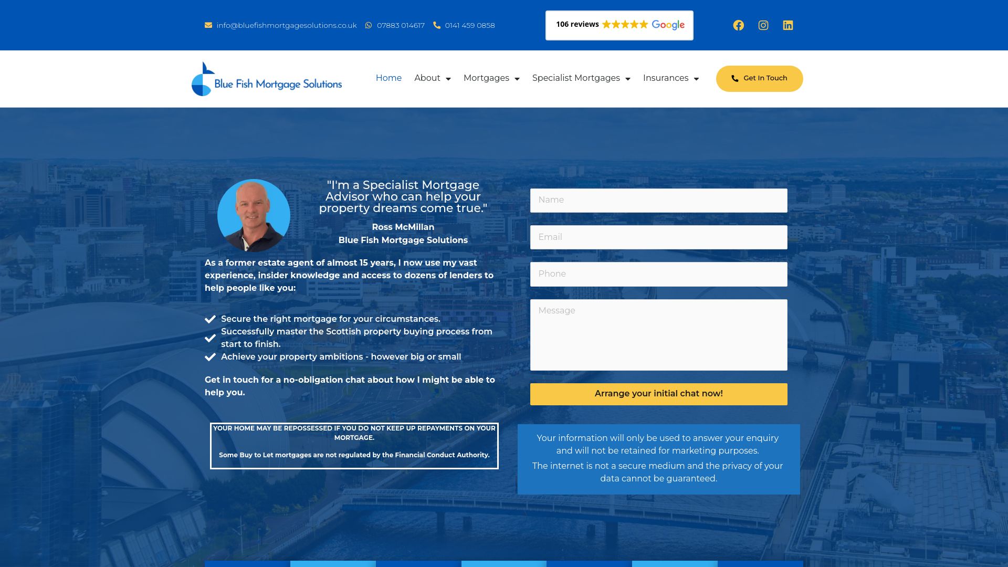The image size is (1008, 567).
Task: Click the email envelope icon
Action: click(x=208, y=25)
